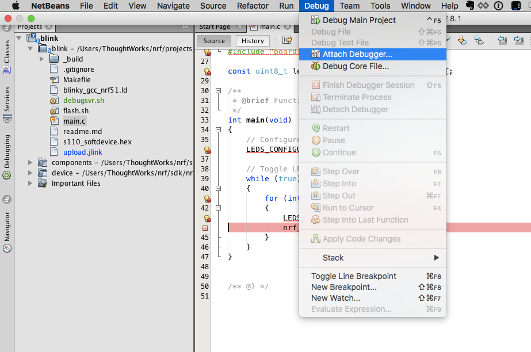
Task: Collapse the while block fold at line 40
Action: pyautogui.click(x=219, y=188)
